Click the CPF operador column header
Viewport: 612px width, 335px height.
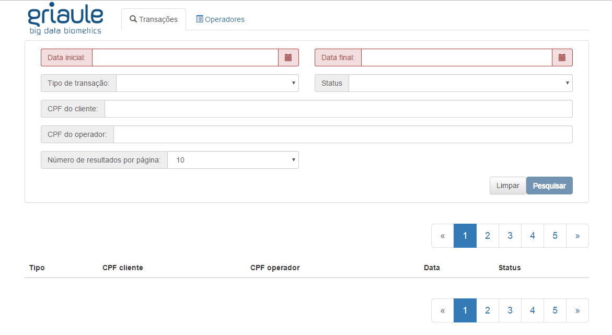pos(275,268)
